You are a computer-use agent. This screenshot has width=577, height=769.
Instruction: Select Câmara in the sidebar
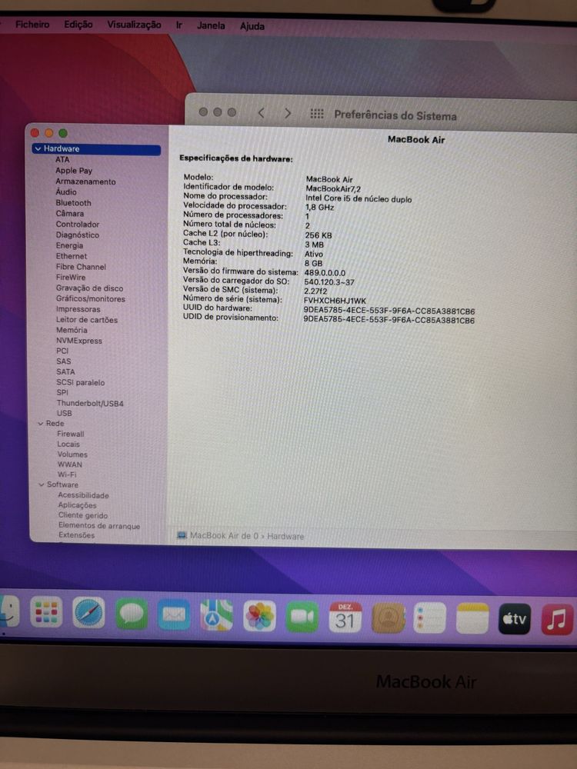tap(70, 213)
